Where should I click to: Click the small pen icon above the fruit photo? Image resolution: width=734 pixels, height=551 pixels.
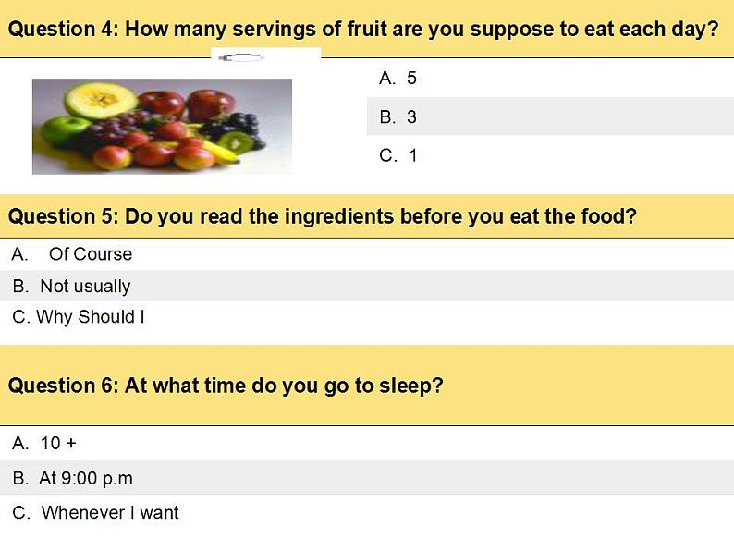tap(239, 58)
